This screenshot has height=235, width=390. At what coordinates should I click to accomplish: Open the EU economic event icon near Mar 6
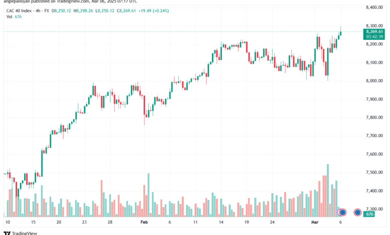(343, 212)
